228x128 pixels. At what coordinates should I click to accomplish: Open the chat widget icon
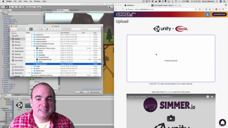coord(222,122)
